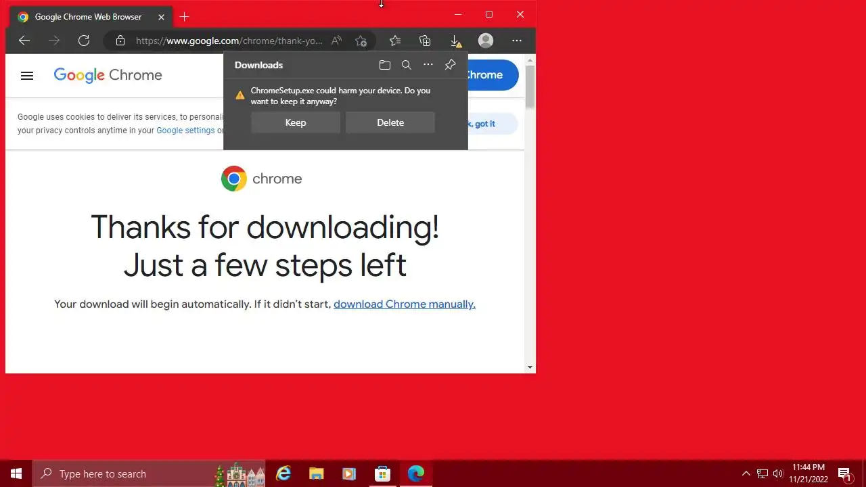Viewport: 866px width, 487px height.
Task: Open the Google Chrome hamburger menu
Action: pyautogui.click(x=27, y=76)
